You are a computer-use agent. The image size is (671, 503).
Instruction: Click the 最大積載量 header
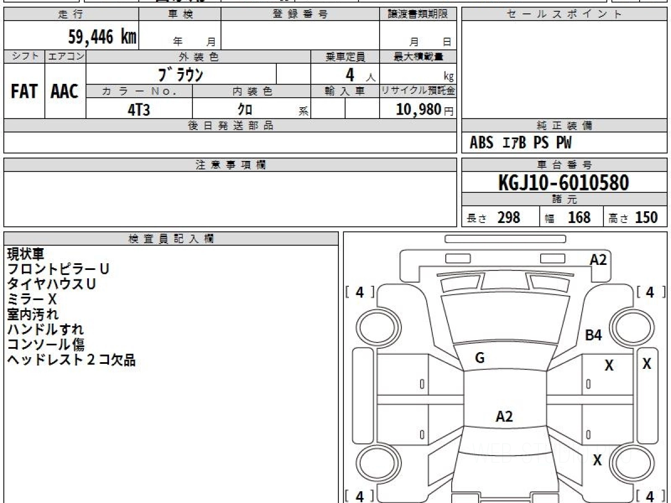coord(418,56)
